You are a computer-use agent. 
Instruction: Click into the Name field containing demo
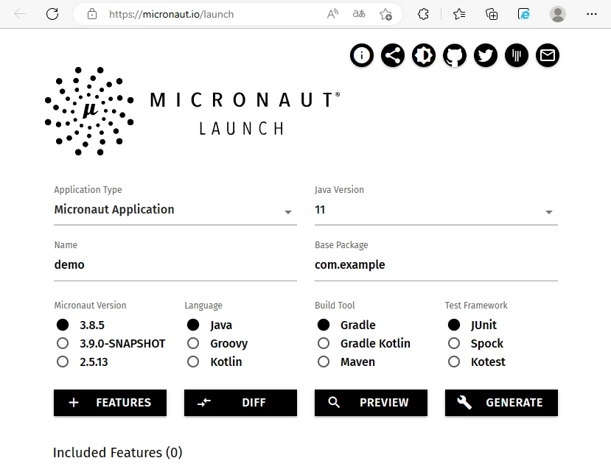tap(175, 265)
